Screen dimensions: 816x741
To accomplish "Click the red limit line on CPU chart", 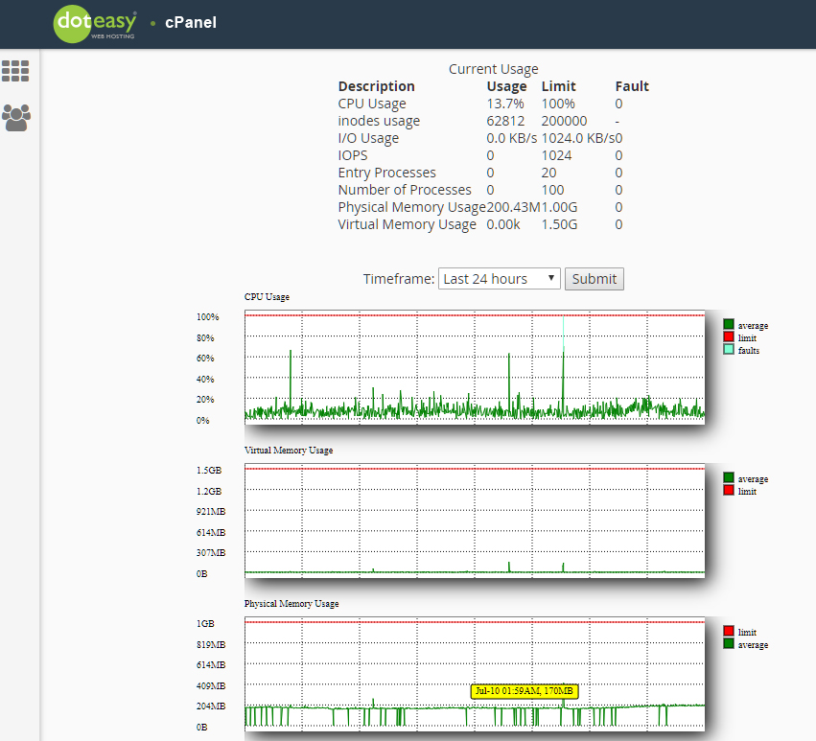I will [x=475, y=316].
